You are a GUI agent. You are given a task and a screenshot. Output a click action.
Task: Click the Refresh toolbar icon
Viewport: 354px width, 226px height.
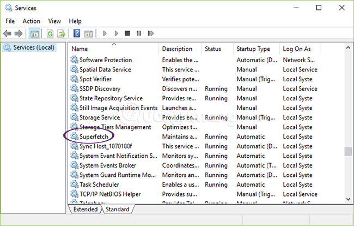pyautogui.click(x=50, y=33)
